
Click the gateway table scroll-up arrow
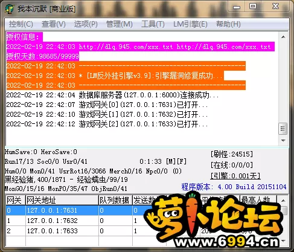283,201
